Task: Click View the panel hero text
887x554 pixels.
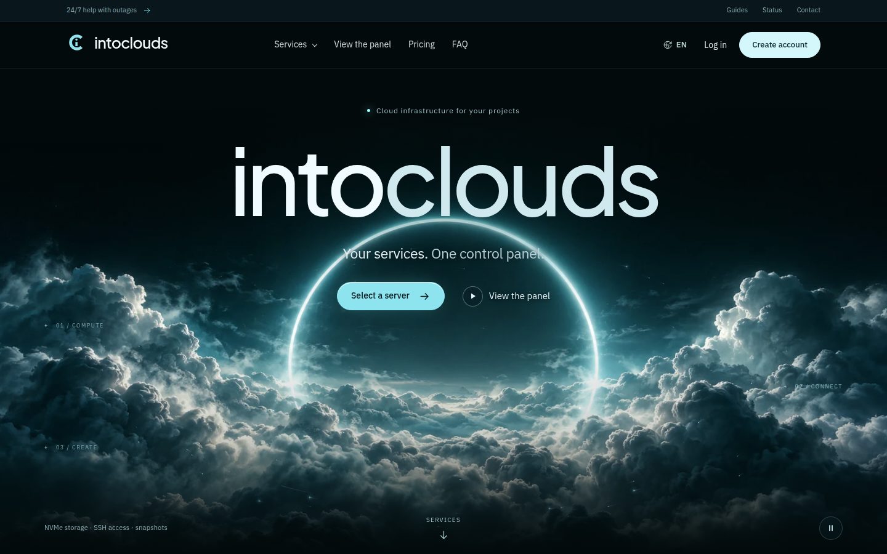Action: coord(519,296)
